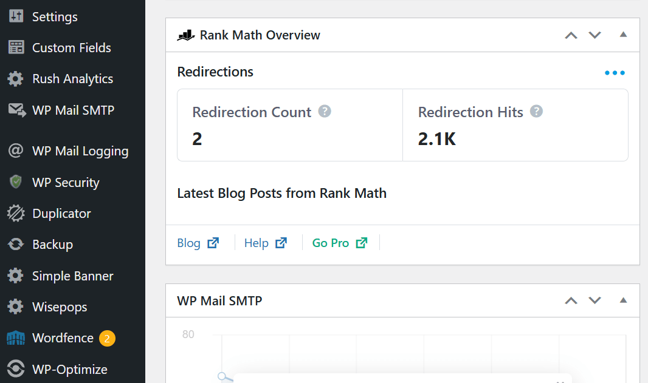
Task: Click external link icon beside Help
Action: pos(281,243)
